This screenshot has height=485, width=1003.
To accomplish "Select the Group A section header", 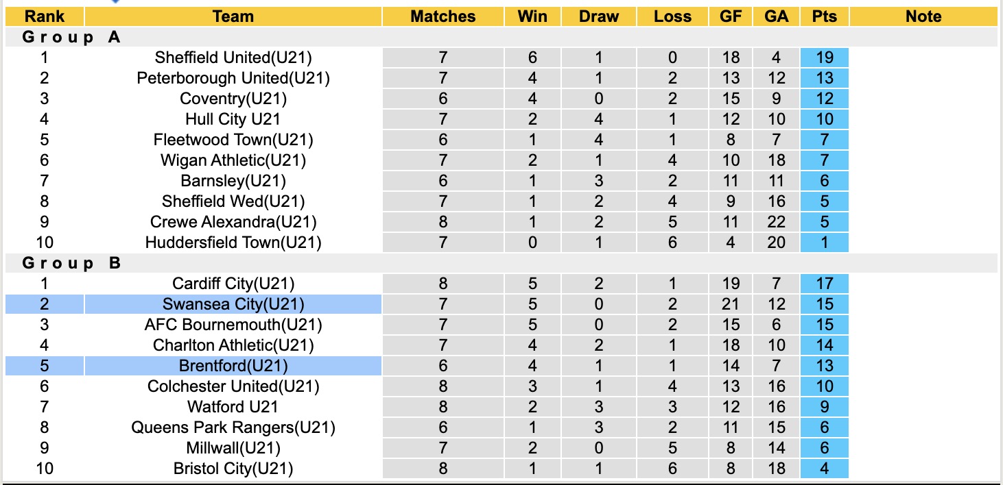I will (72, 37).
